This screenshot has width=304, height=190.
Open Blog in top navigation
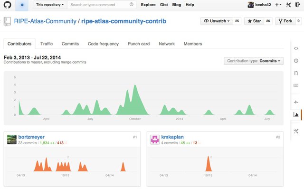tap(176, 5)
